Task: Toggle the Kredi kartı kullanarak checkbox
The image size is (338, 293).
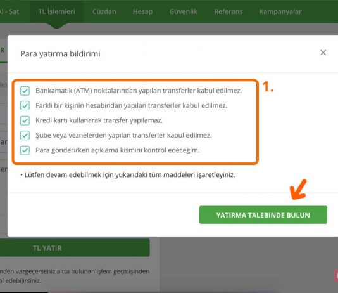Action: click(25, 120)
